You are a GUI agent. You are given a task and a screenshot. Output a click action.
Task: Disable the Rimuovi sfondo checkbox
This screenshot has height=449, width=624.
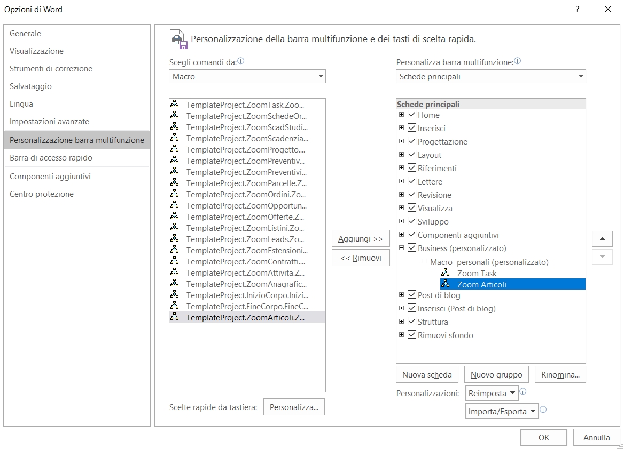click(412, 335)
